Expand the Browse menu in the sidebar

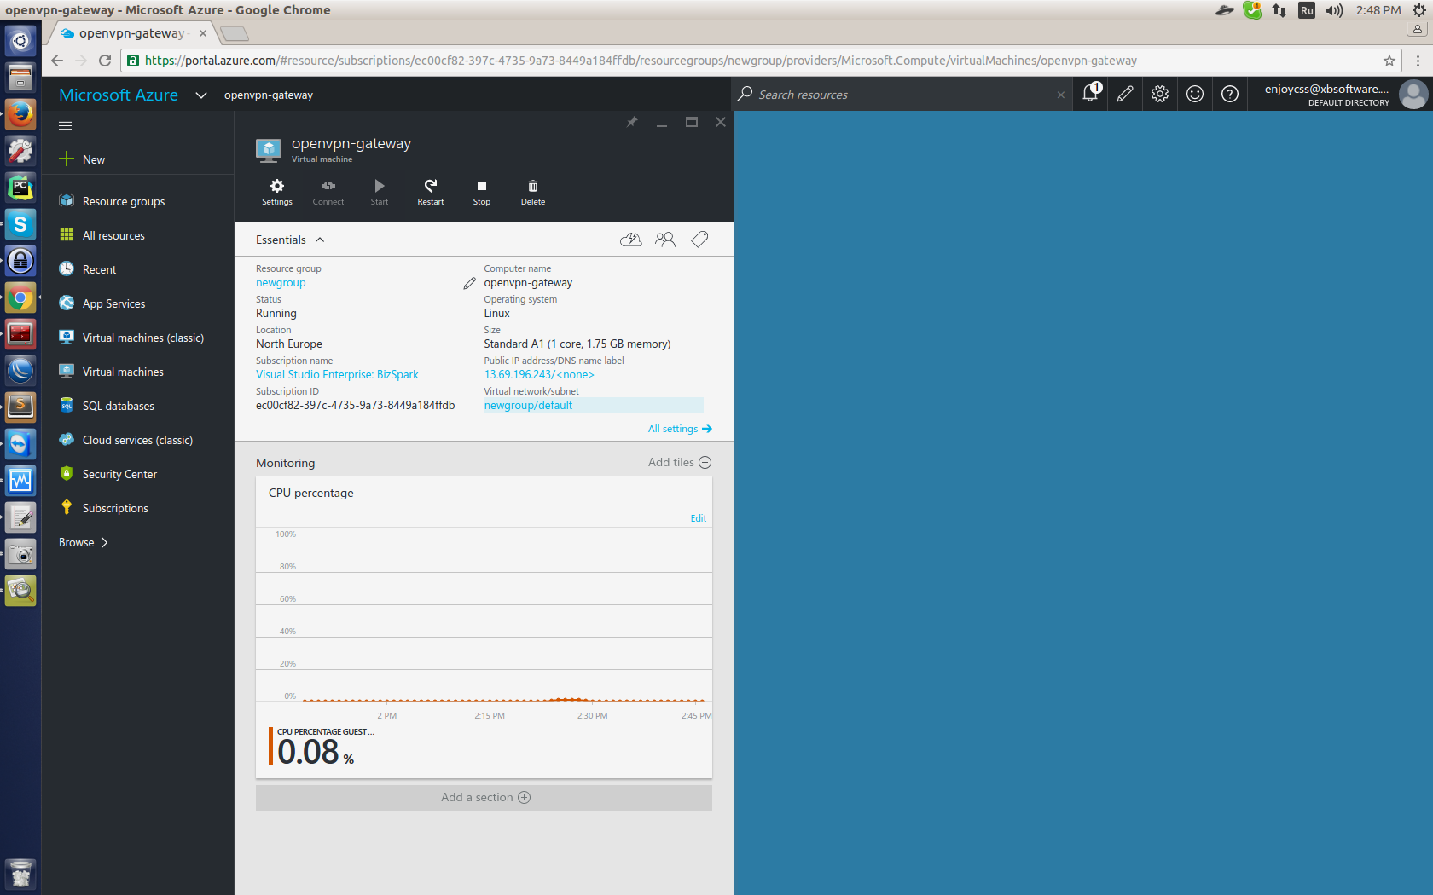pyautogui.click(x=82, y=542)
